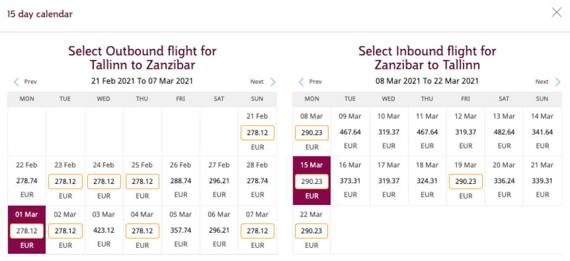Click the outbound Prev arrow icon
Viewport: 570px width, 261px height.
(17, 82)
